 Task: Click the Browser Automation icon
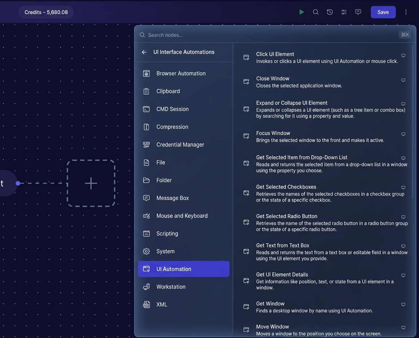coord(146,73)
